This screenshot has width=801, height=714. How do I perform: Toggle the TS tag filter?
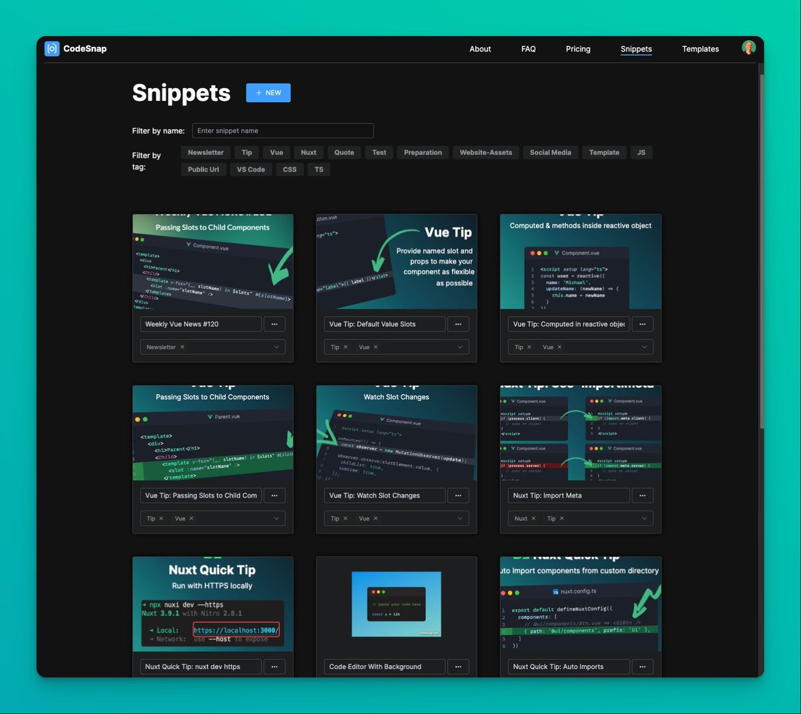pos(319,170)
